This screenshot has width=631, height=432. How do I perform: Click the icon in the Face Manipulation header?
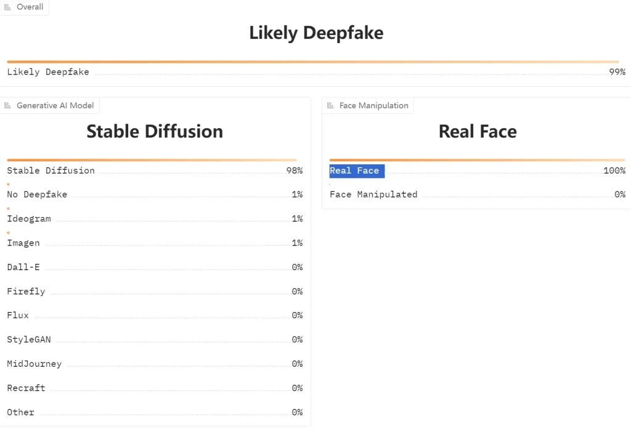point(330,105)
